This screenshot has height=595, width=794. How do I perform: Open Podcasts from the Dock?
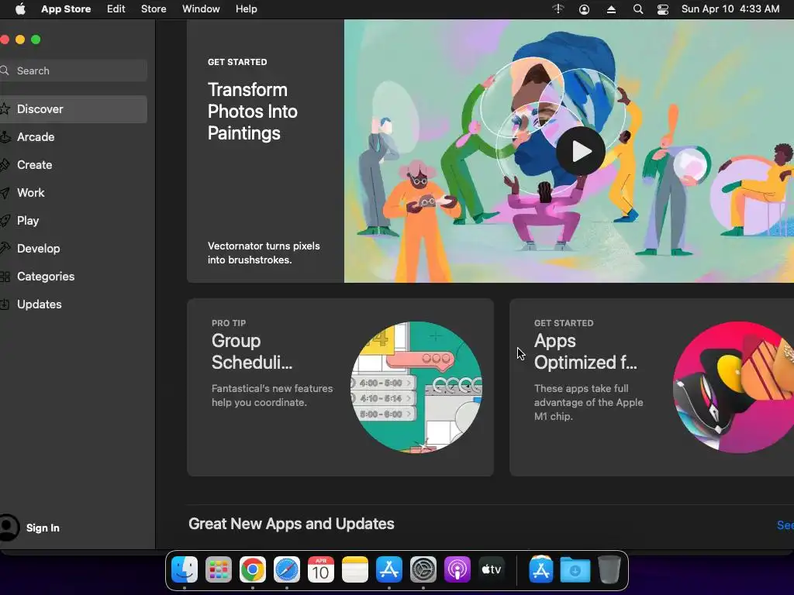(457, 569)
